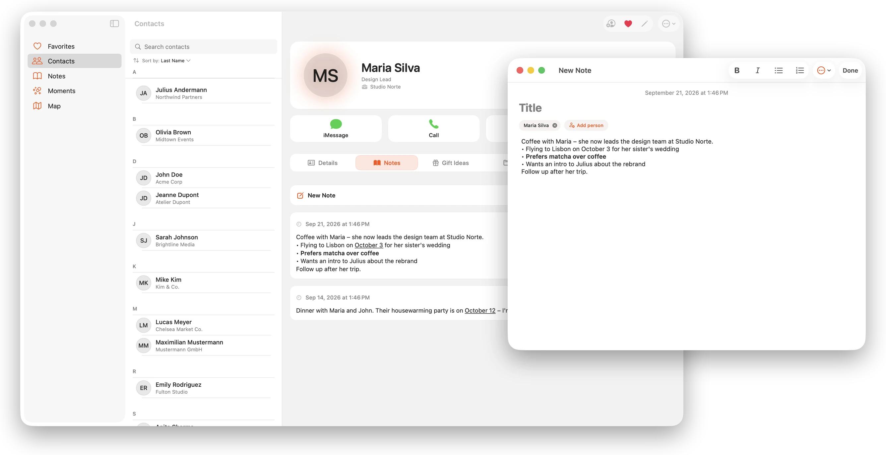Open Map in the sidebar
Image resolution: width=886 pixels, height=455 pixels.
pyautogui.click(x=74, y=106)
